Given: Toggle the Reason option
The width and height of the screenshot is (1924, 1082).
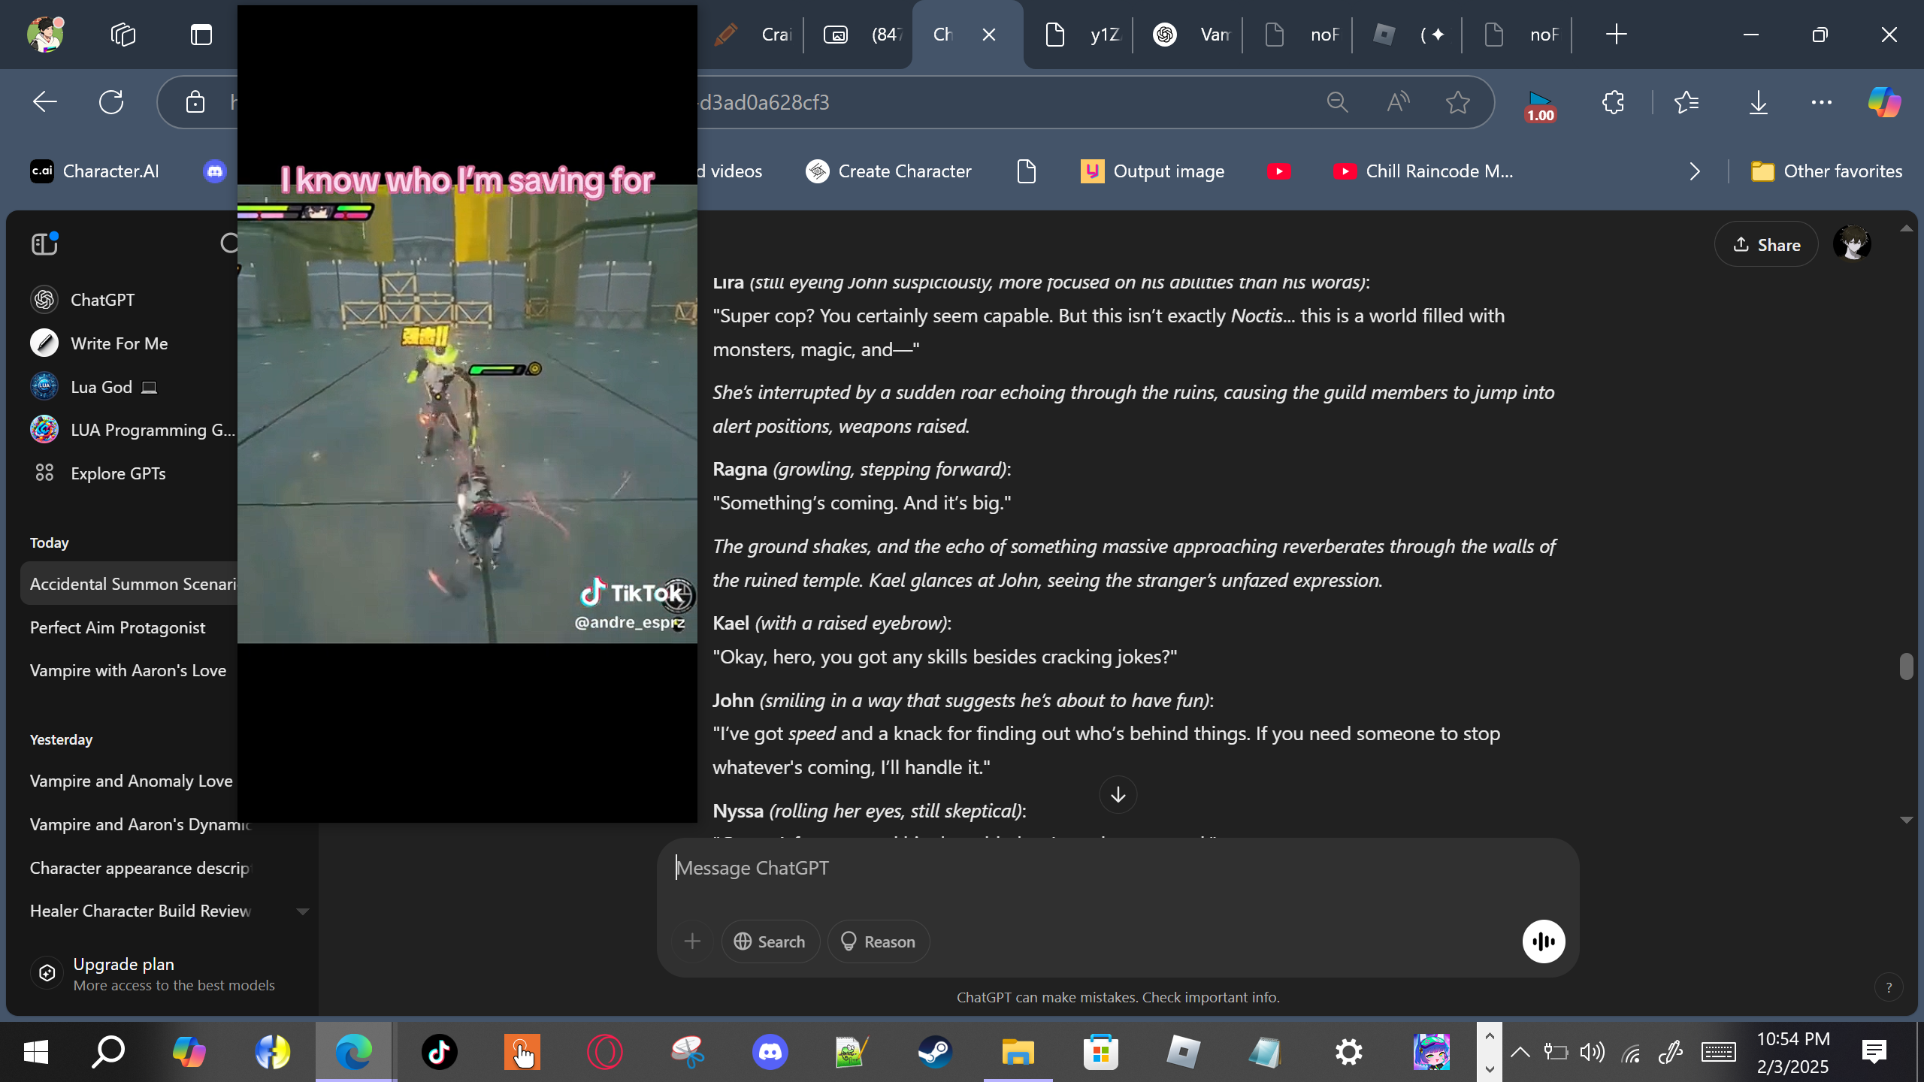Looking at the screenshot, I should [878, 941].
